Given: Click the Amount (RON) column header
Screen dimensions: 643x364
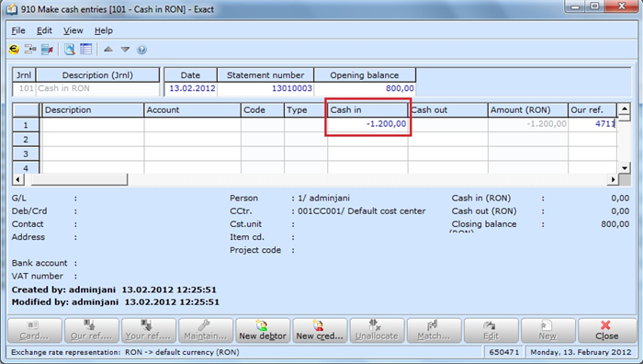Looking at the screenshot, I should 528,110.
